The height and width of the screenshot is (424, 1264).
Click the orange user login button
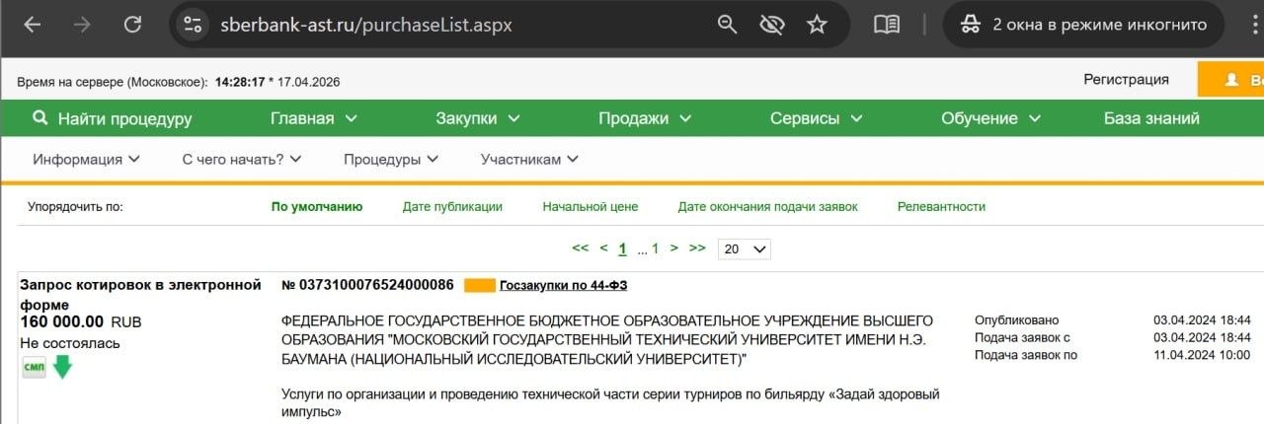pos(1230,81)
